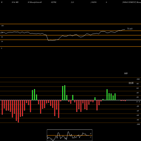Click the ')53298' code in header
This screenshot has width=141, height=141.
(93, 2)
